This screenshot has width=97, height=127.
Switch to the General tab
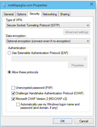pyautogui.click(x=9, y=14)
